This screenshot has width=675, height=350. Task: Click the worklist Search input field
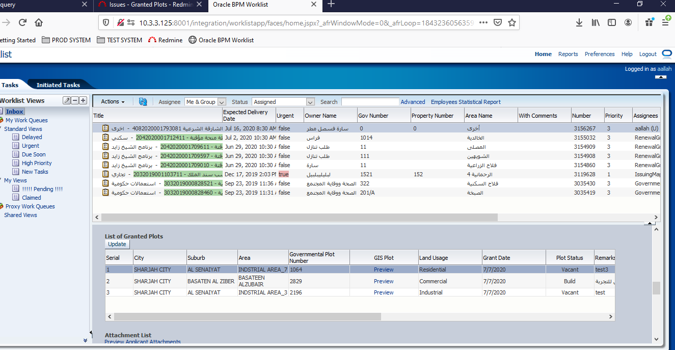[370, 102]
